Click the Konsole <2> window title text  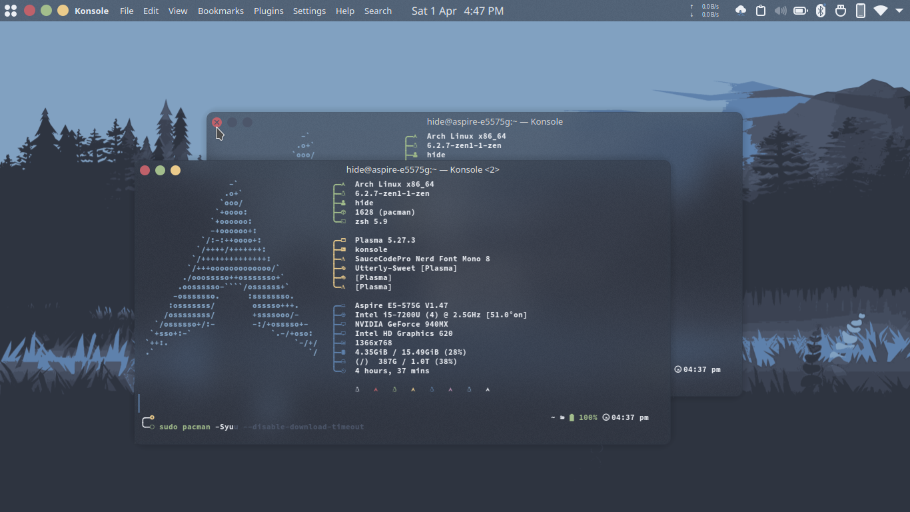[423, 169]
